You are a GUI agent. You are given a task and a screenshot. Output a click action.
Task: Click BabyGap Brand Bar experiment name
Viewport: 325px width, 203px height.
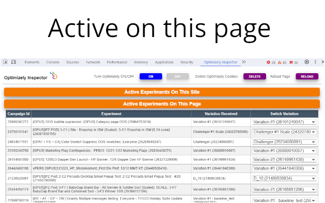(x=105, y=189)
